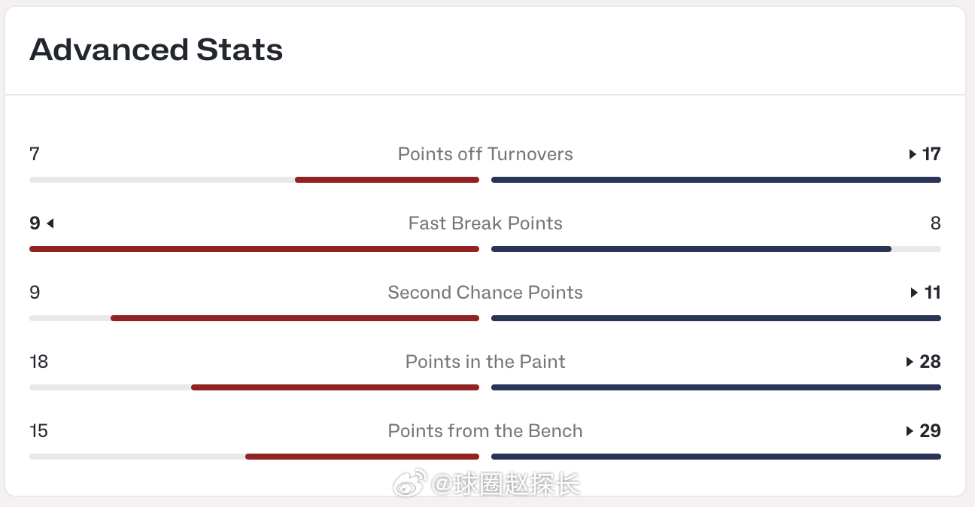Click the value 18 for Points in the Paint
This screenshot has width=975, height=507.
38,362
